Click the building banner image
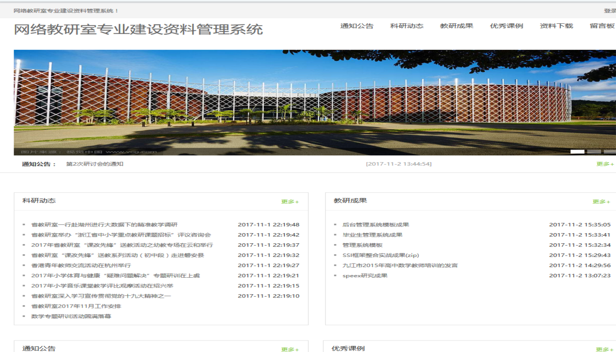The height and width of the screenshot is (352, 616). coord(308,102)
